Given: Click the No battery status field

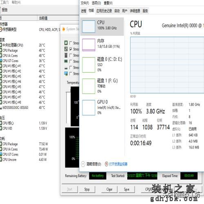Looking at the screenshot, I should 98,176.
